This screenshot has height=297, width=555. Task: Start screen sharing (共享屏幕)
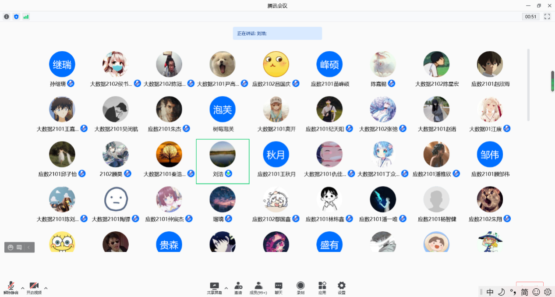tap(214, 287)
